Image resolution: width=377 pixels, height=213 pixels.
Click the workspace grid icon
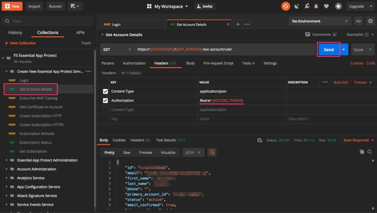(149, 6)
